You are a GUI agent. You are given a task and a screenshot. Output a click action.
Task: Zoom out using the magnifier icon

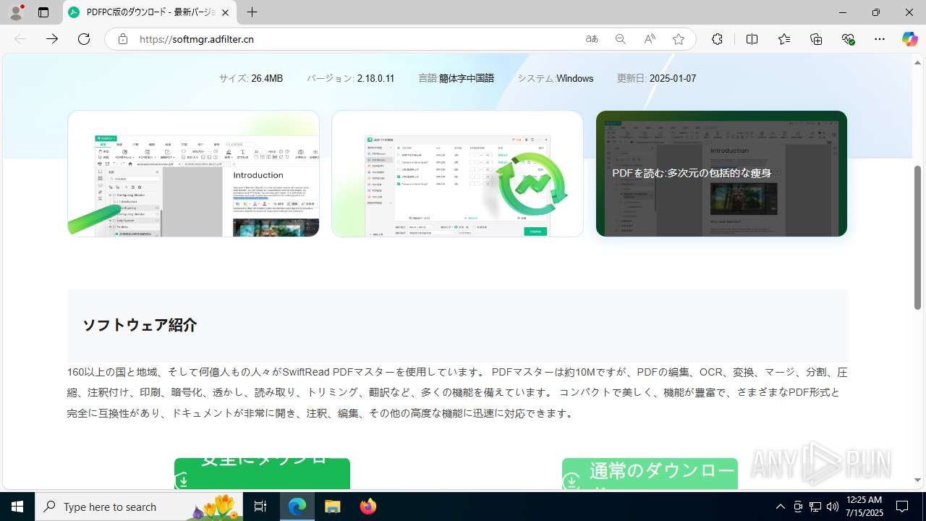click(x=621, y=39)
